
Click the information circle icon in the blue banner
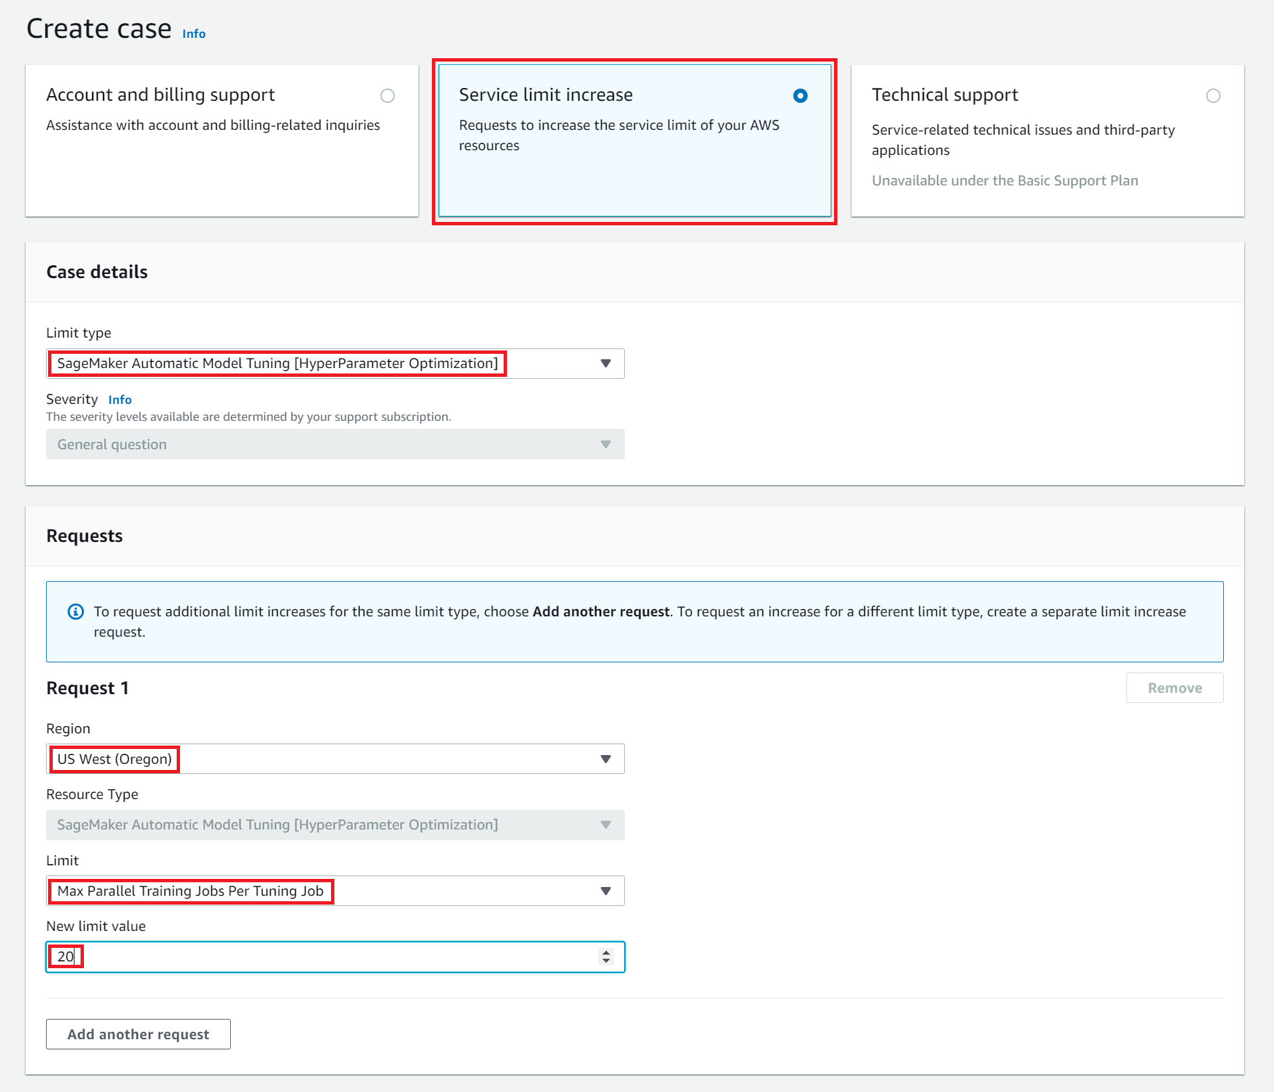click(76, 612)
